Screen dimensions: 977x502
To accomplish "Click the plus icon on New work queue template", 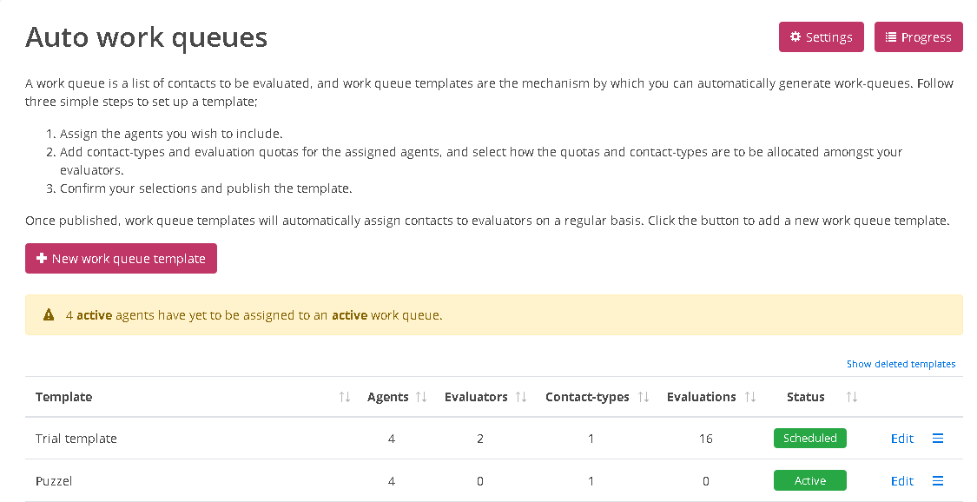I will [42, 258].
